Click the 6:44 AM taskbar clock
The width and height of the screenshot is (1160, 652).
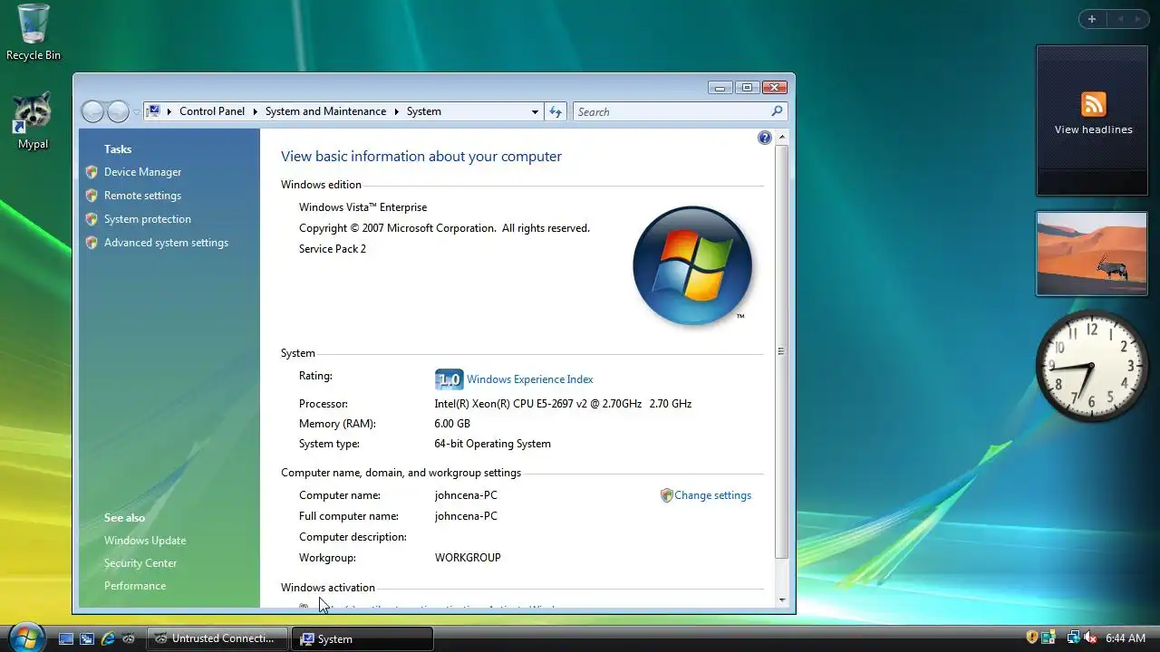coord(1126,638)
